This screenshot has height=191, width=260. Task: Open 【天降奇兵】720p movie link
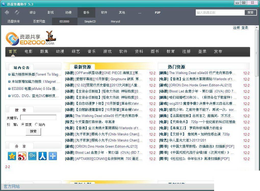point(202,122)
